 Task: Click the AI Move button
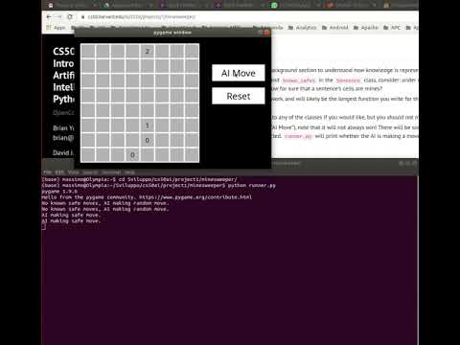pos(239,73)
